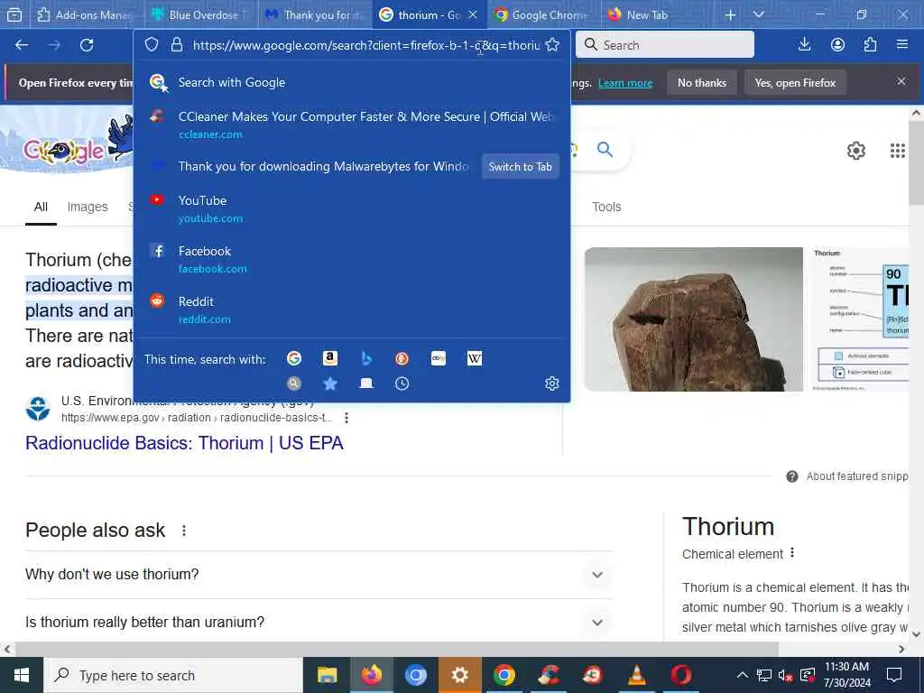The image size is (924, 693).
Task: Expand 'Is thorium really better than uranium?'
Action: [x=319, y=622]
